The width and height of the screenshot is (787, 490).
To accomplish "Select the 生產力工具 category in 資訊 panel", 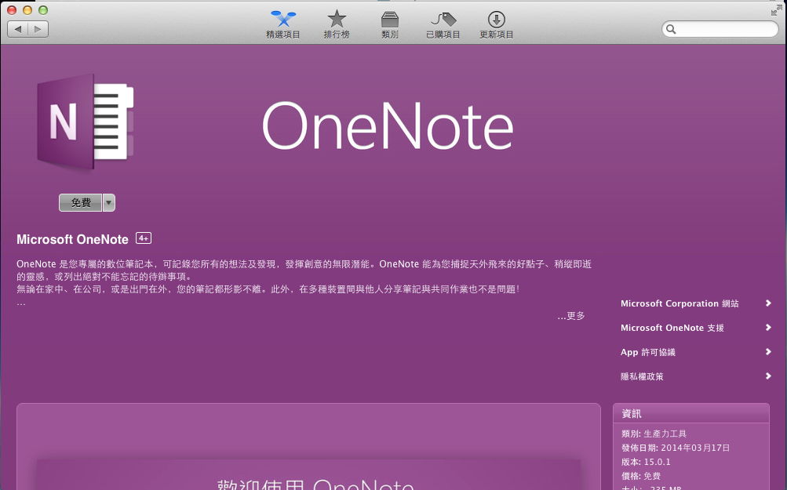I will point(664,433).
